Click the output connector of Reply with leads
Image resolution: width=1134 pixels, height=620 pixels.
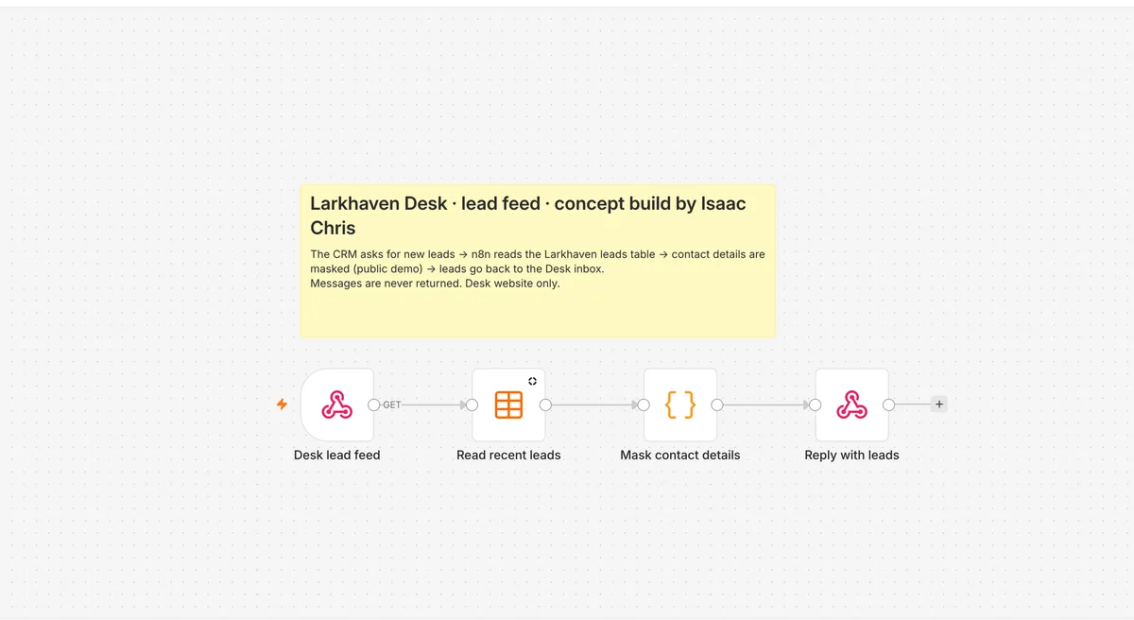coord(889,405)
